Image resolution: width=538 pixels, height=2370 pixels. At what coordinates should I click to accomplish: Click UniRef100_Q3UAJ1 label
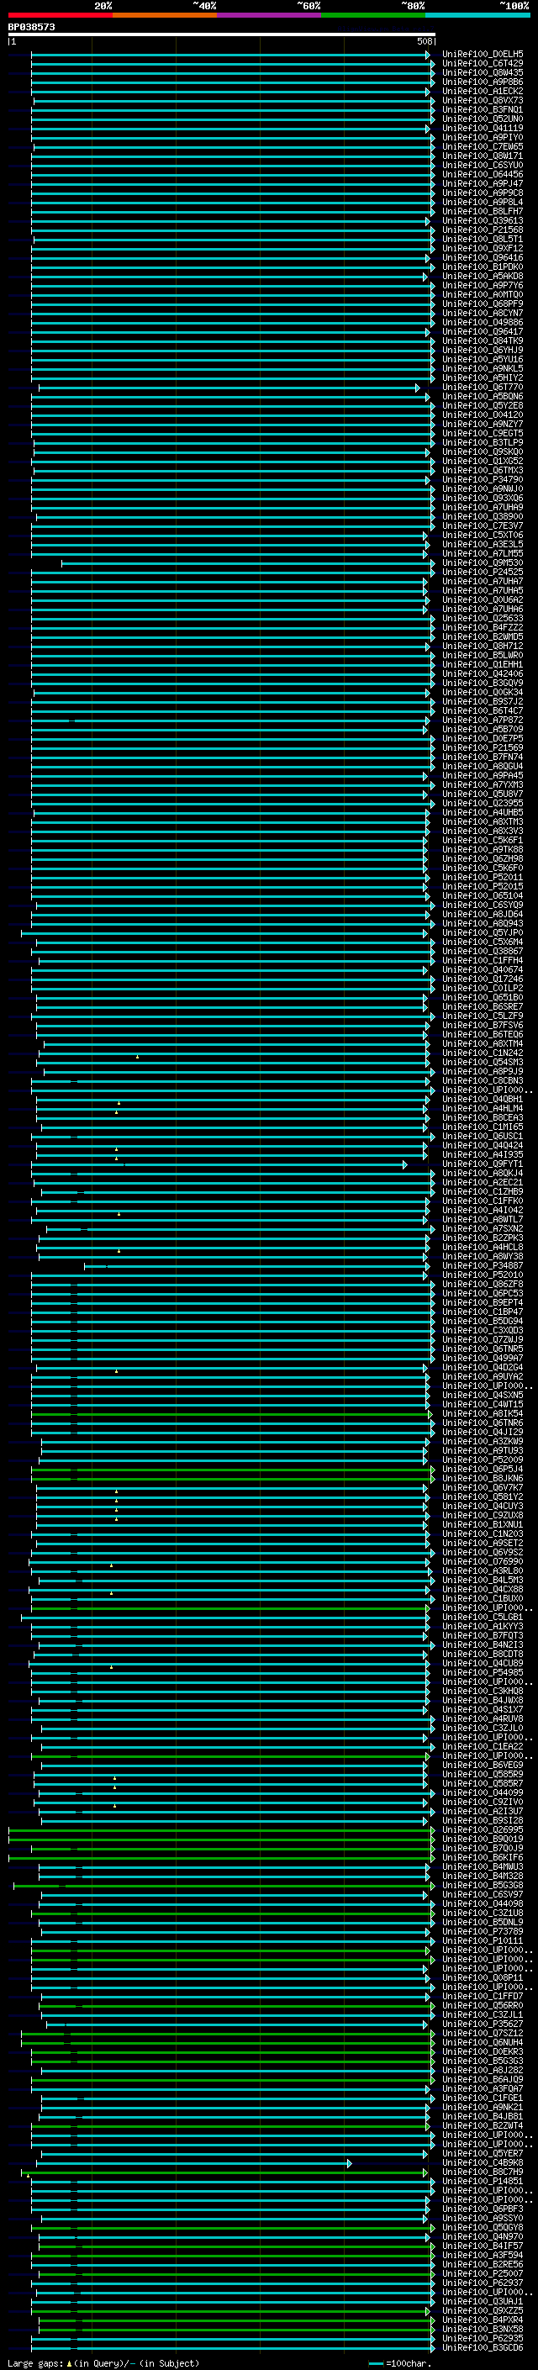point(483,2300)
